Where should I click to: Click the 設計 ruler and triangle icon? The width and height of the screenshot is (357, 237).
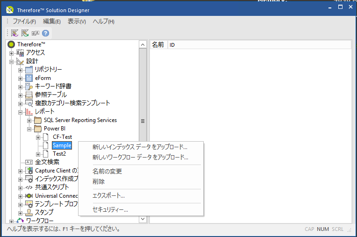20,61
